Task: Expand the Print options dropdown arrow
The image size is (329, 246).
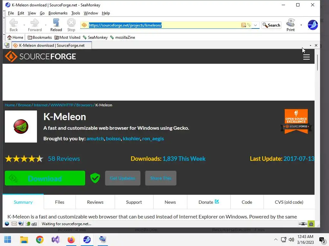Action: pyautogui.click(x=301, y=25)
